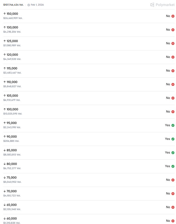Click green checkmark on the 80,000 row

point(173,166)
